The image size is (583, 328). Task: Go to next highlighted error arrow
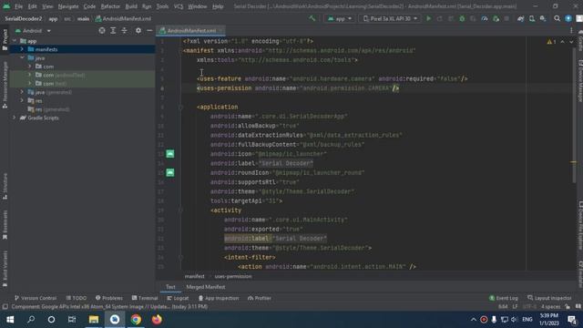click(x=571, y=42)
